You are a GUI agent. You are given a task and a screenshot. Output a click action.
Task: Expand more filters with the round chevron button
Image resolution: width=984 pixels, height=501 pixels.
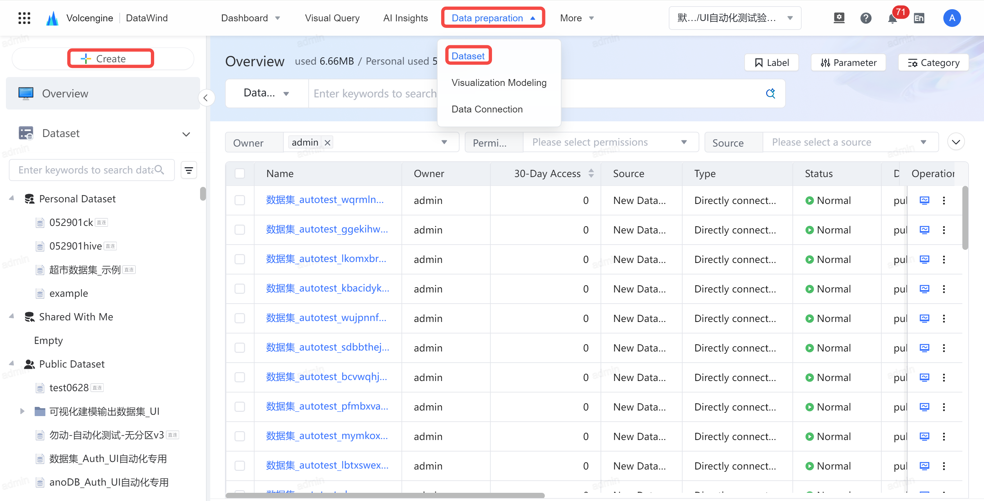956,142
